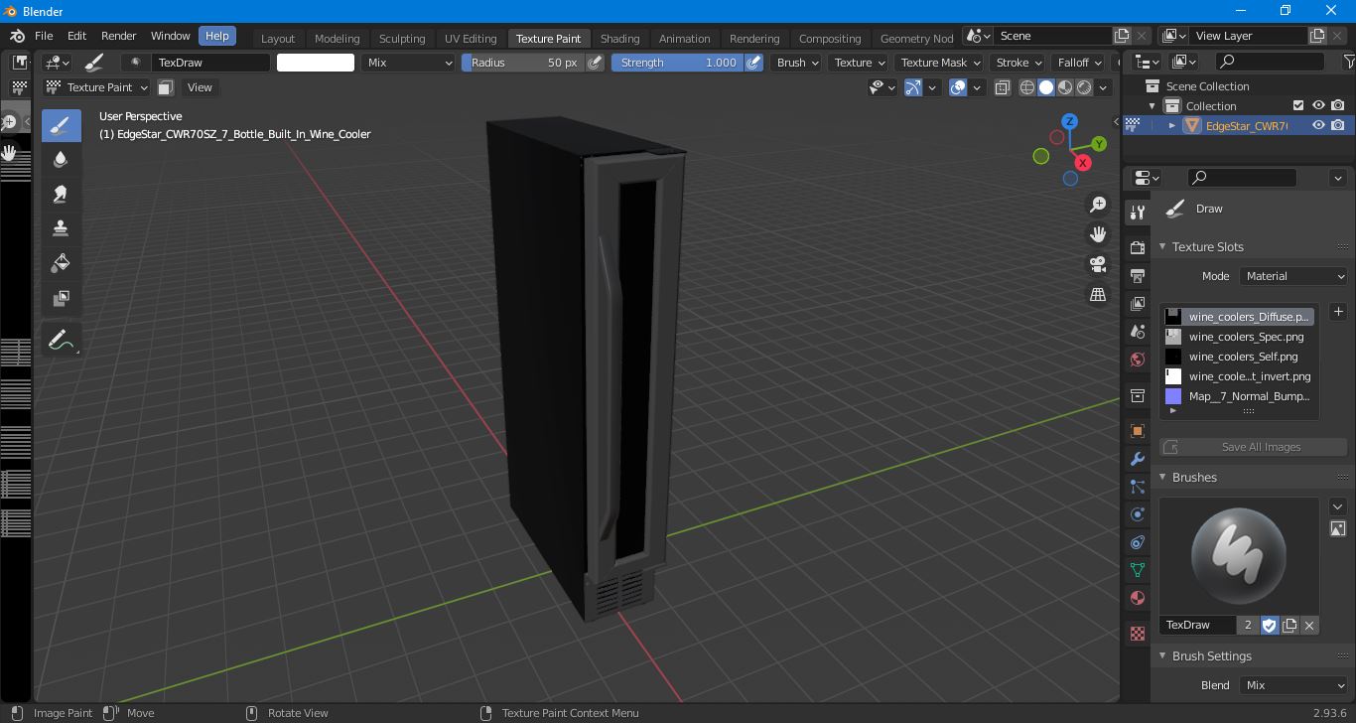The height and width of the screenshot is (723, 1356).
Task: Open the Stroke popover
Action: (1017, 63)
